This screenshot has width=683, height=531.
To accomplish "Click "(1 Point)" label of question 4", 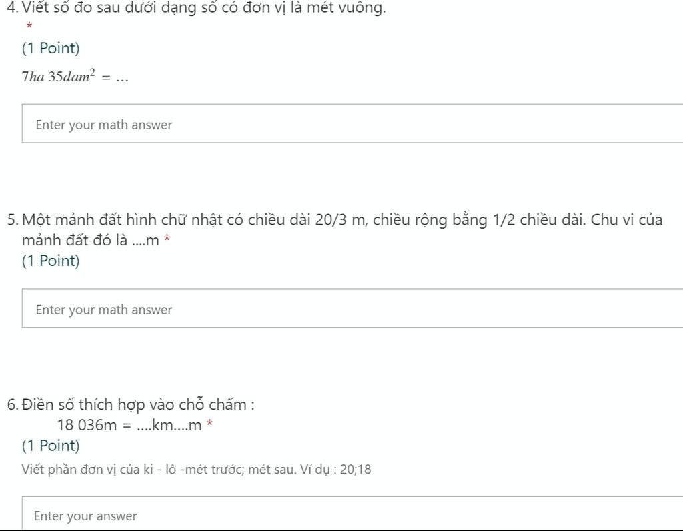I will coord(51,49).
